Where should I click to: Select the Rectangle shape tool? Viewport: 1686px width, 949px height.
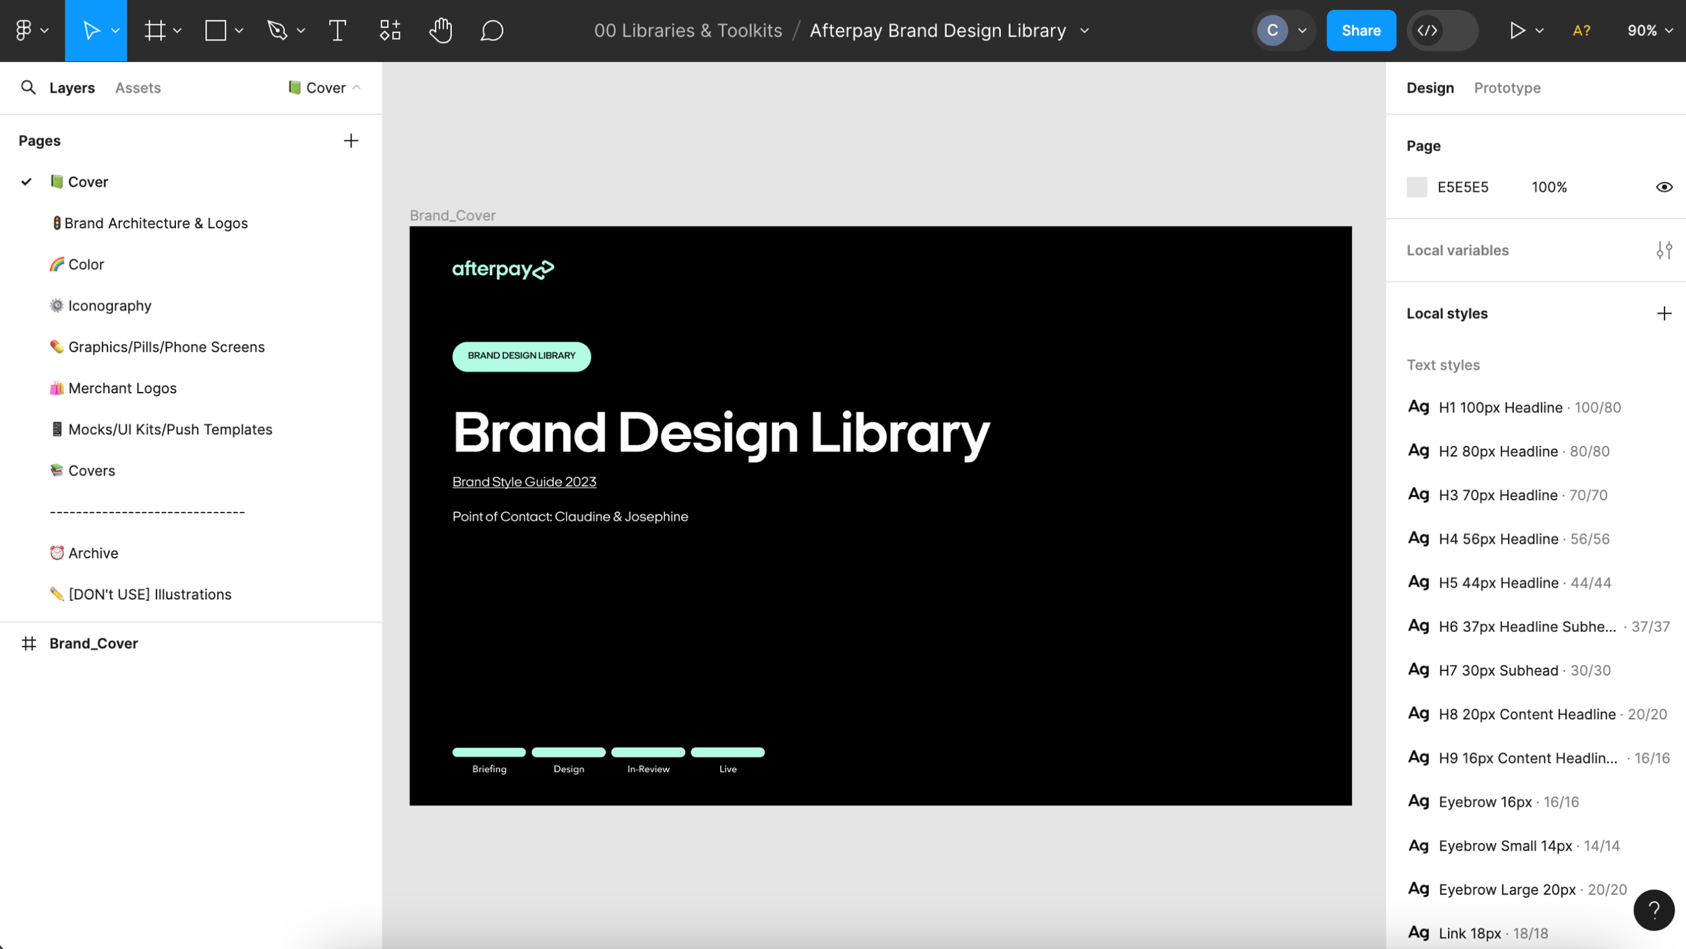coord(215,30)
